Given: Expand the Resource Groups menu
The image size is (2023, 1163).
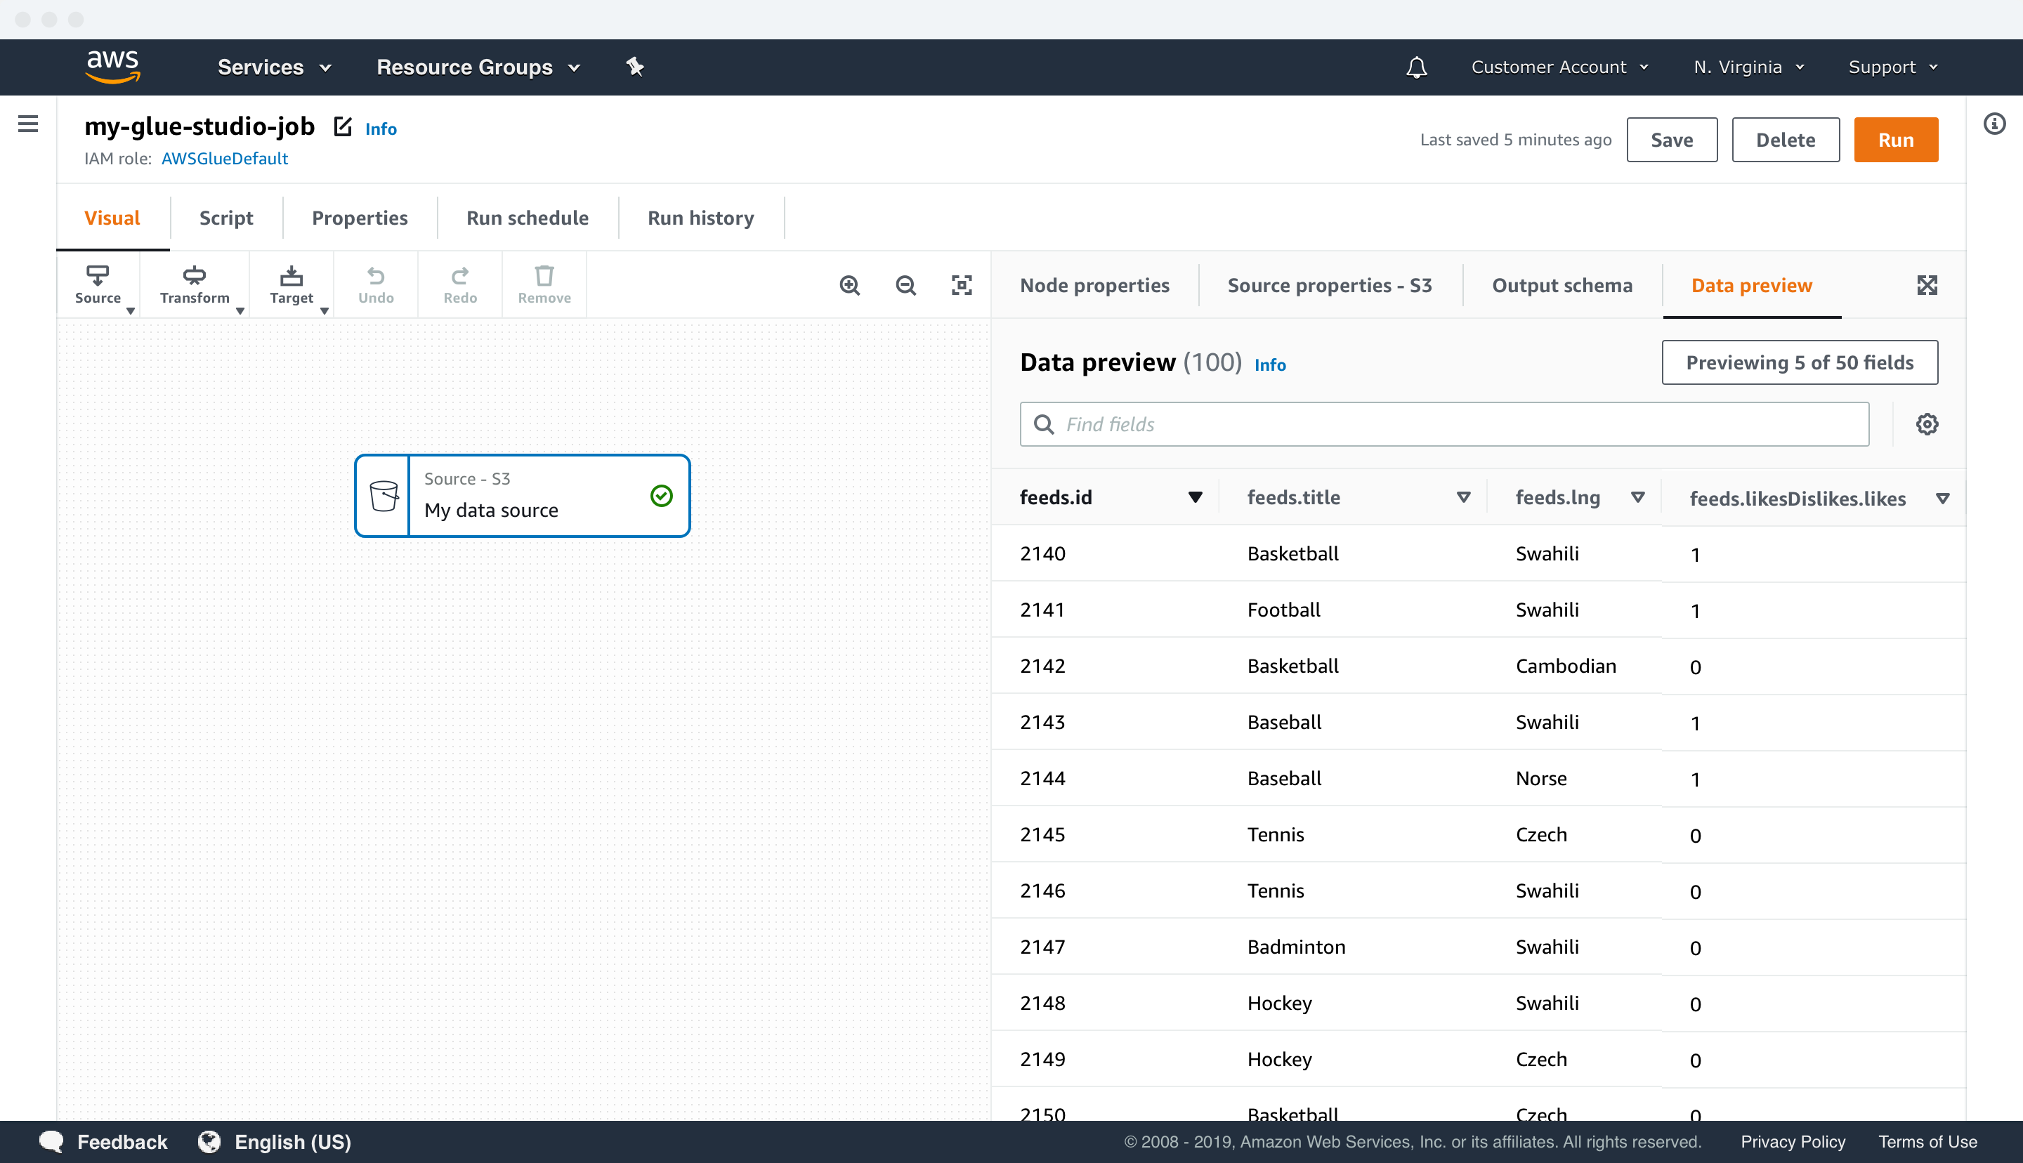Looking at the screenshot, I should [x=478, y=67].
